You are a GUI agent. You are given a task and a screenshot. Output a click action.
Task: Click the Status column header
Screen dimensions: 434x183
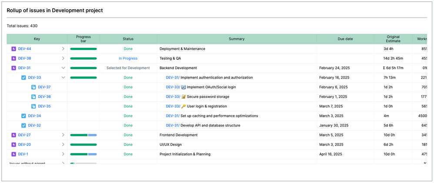(x=128, y=39)
